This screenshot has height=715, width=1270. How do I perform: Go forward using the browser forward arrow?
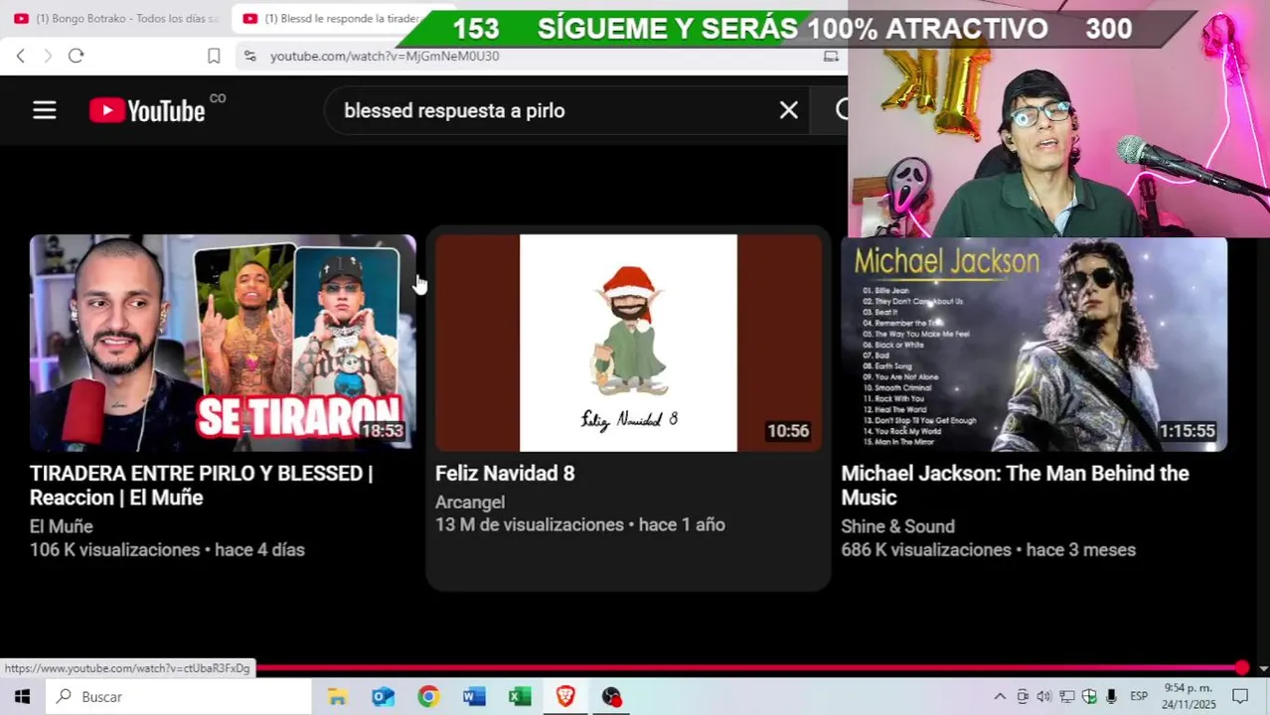click(x=47, y=56)
